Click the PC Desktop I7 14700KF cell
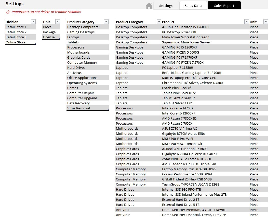 (205, 32)
